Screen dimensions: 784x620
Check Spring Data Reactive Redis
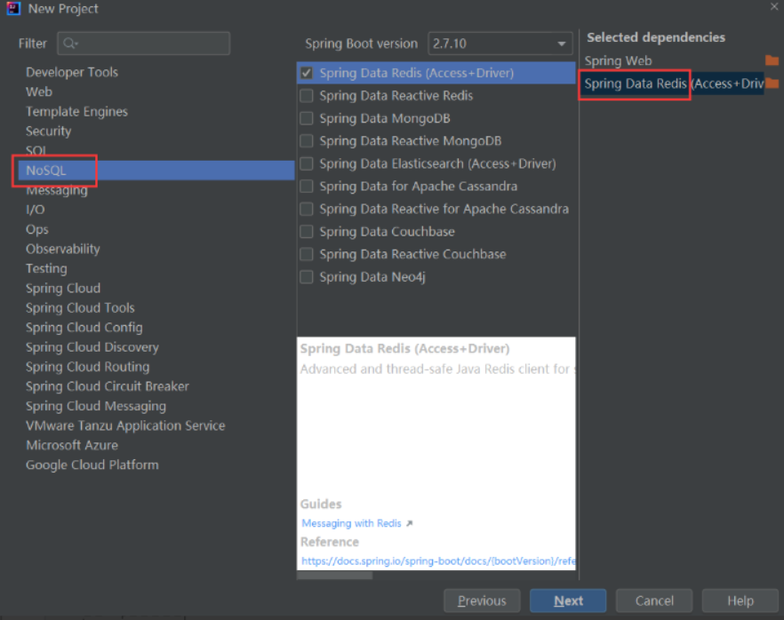point(307,95)
